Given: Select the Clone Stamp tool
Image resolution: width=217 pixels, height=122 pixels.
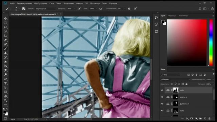Looking at the screenshot, I should pos(5,53).
